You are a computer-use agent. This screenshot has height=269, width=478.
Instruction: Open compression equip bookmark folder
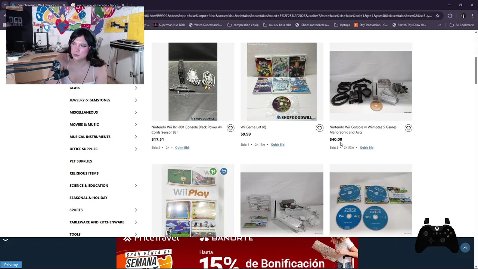[243, 25]
